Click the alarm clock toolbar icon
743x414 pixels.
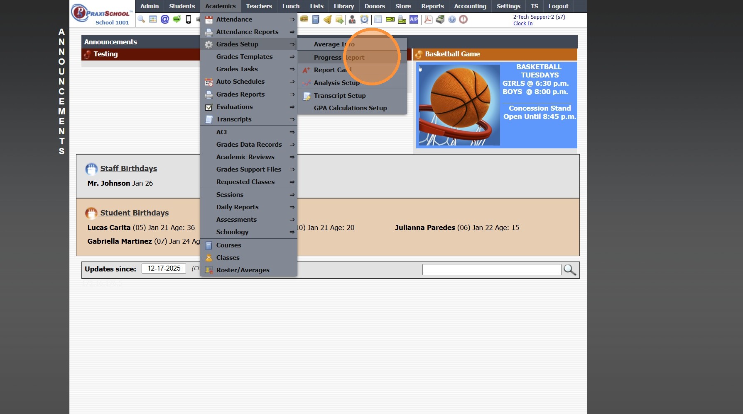pos(364,19)
